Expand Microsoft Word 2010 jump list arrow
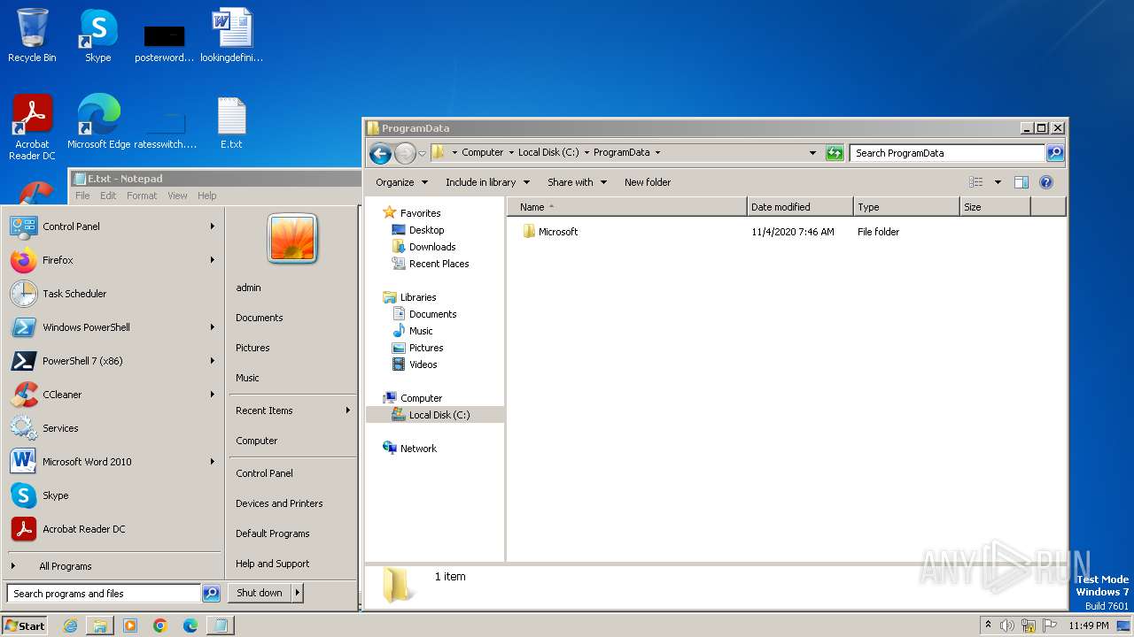The width and height of the screenshot is (1134, 637). click(x=213, y=462)
